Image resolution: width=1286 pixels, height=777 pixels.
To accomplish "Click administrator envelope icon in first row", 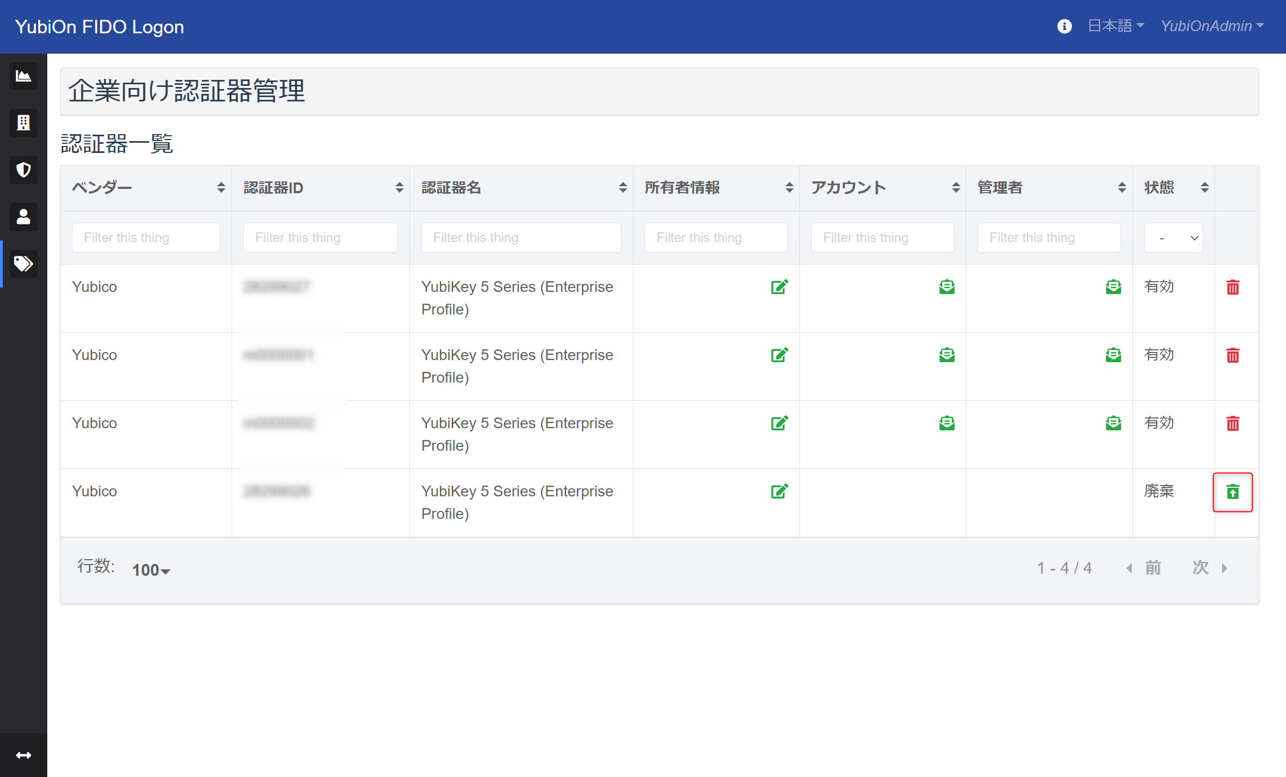I will pos(1113,287).
